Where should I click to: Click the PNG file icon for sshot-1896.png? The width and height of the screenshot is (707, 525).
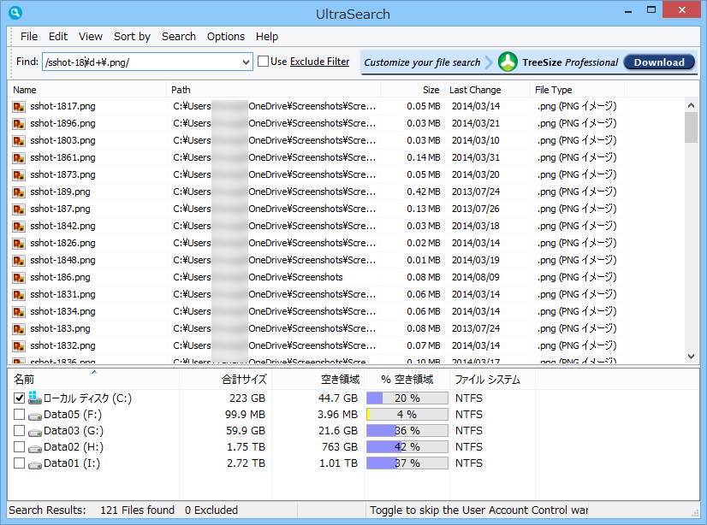pos(19,123)
